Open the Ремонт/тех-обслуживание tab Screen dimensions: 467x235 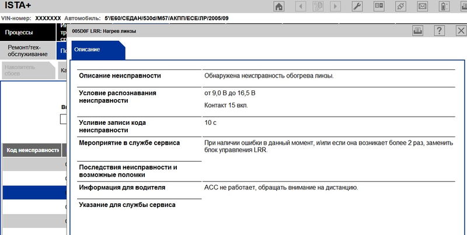(x=28, y=50)
